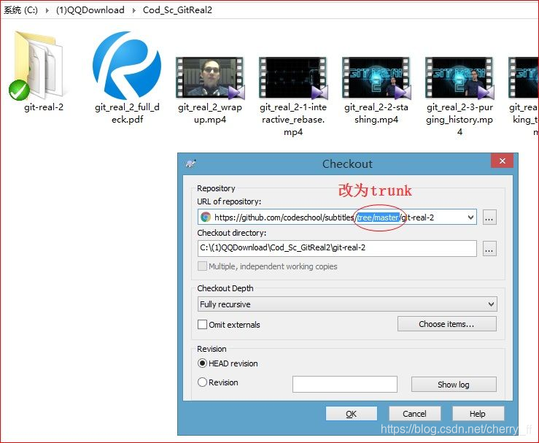Click the git_real_2_full_deck.pdf file name
Image resolution: width=539 pixels, height=443 pixels.
tap(127, 113)
